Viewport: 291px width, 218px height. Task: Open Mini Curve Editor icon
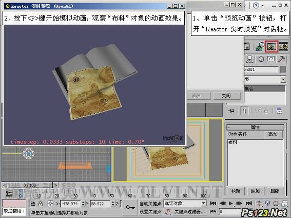click(x=9, y=193)
